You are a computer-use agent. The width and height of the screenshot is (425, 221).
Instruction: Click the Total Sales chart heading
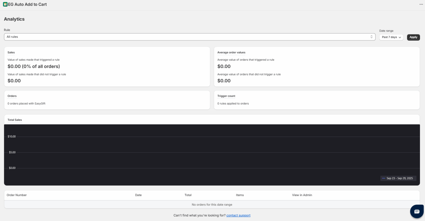(x=15, y=120)
